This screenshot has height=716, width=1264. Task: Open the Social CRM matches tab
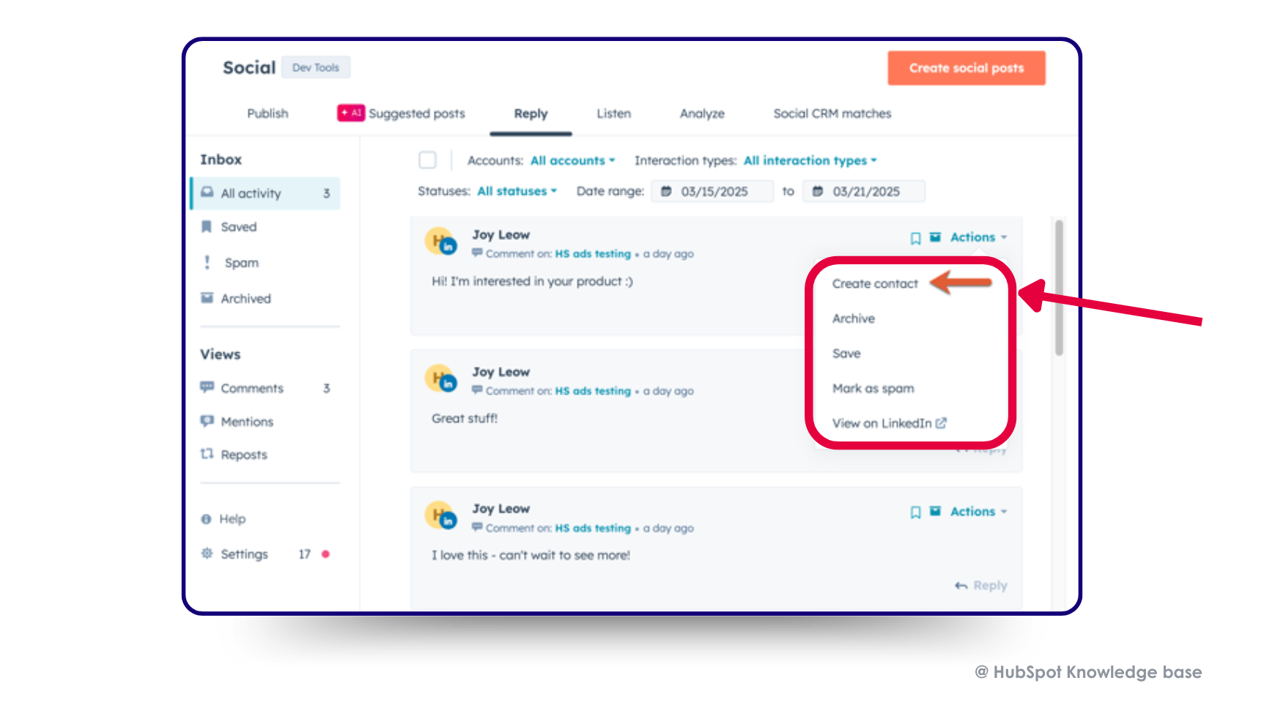click(832, 113)
